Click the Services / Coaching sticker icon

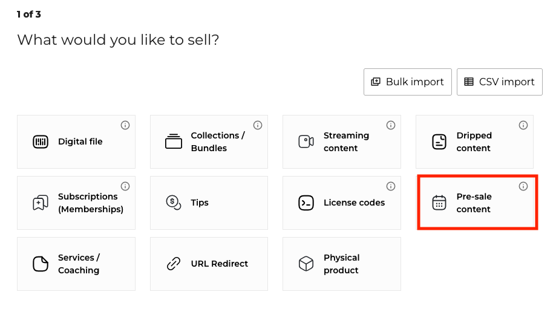pos(41,264)
